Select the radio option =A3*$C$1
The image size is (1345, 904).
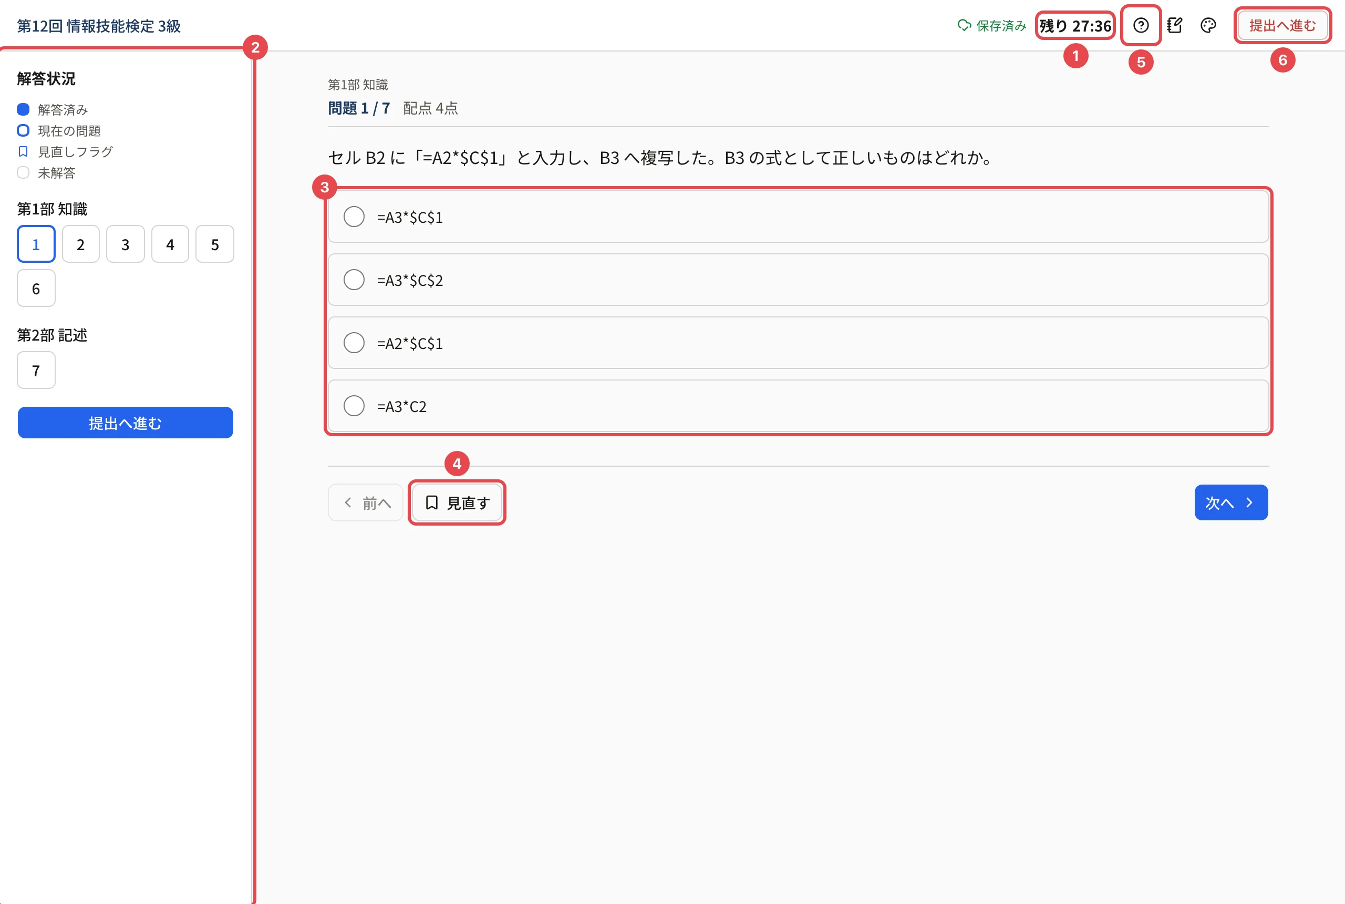(x=798, y=217)
